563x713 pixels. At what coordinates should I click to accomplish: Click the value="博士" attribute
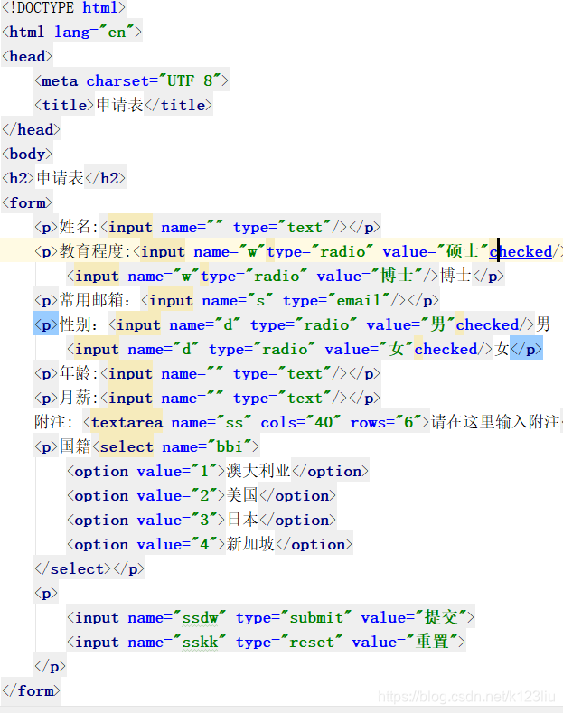370,276
